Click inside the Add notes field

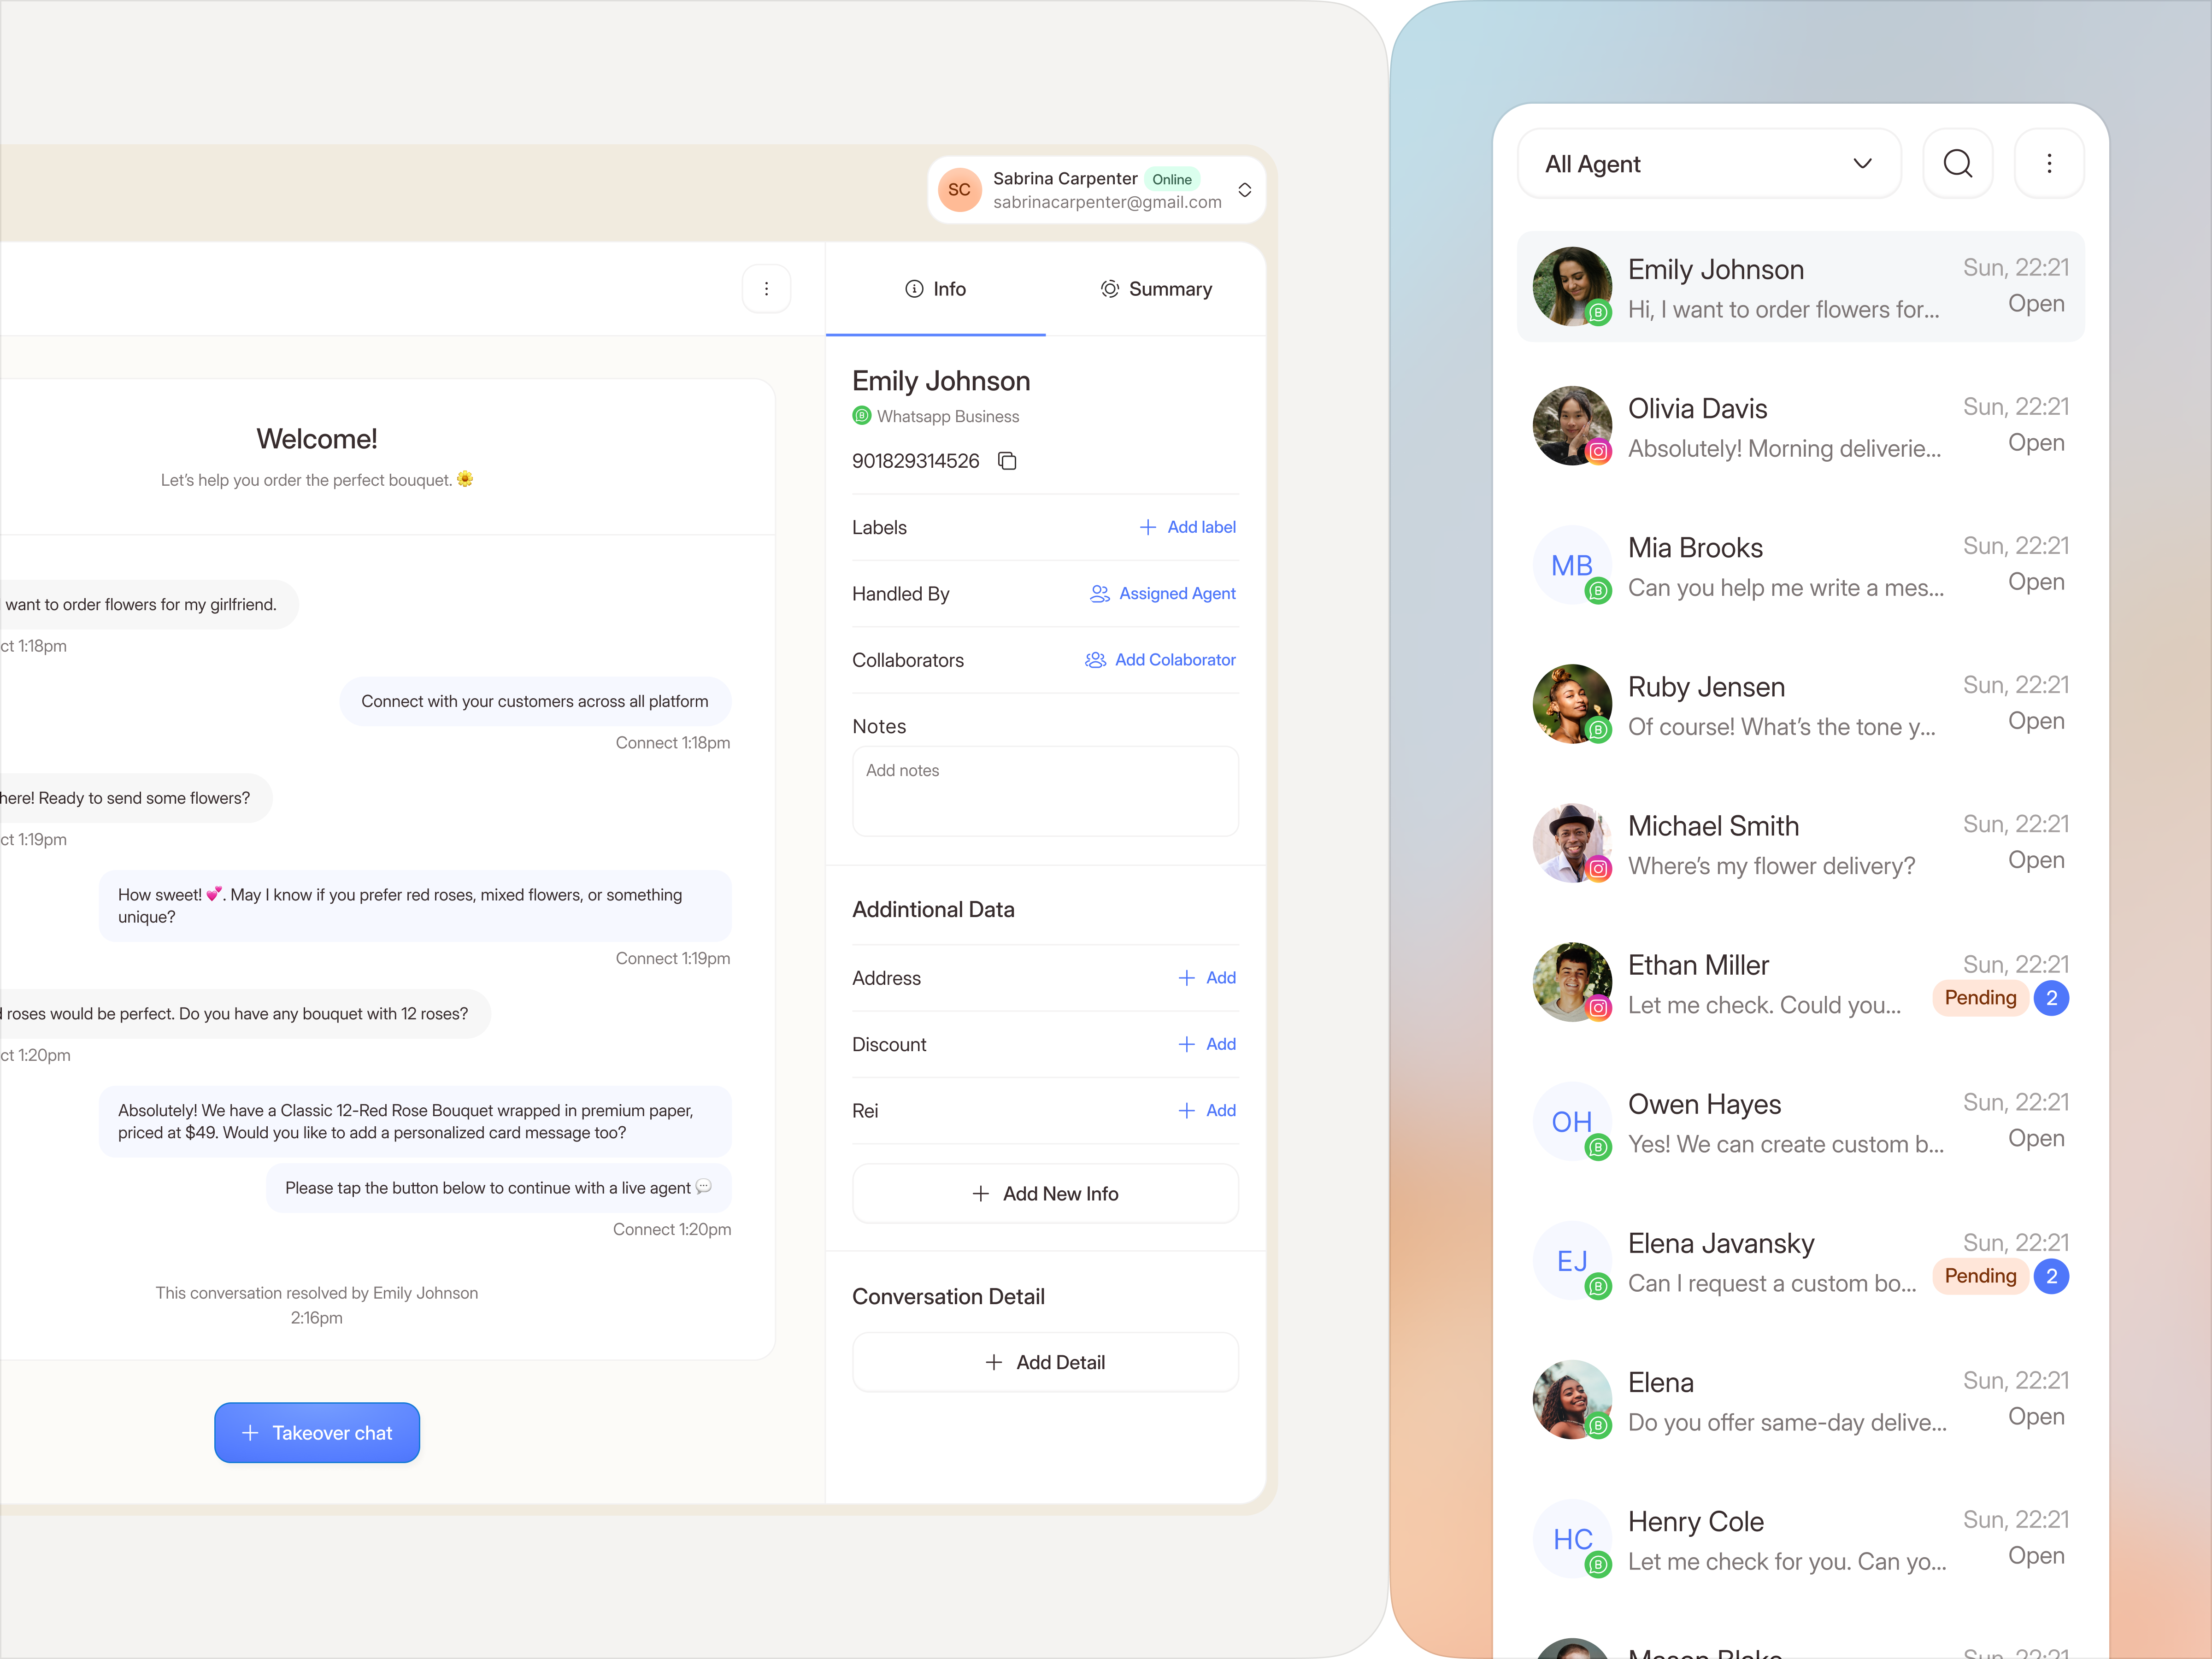click(1045, 790)
